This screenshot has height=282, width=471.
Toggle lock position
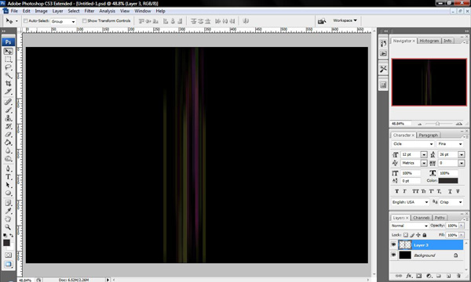(x=418, y=235)
